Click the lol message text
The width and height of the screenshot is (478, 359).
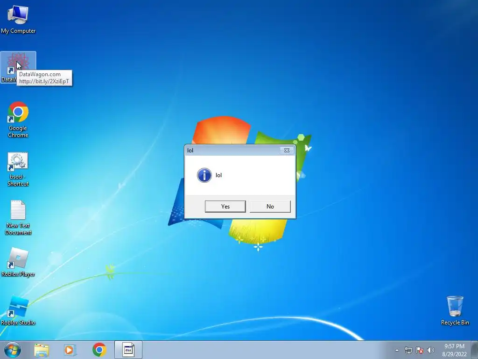tap(218, 175)
